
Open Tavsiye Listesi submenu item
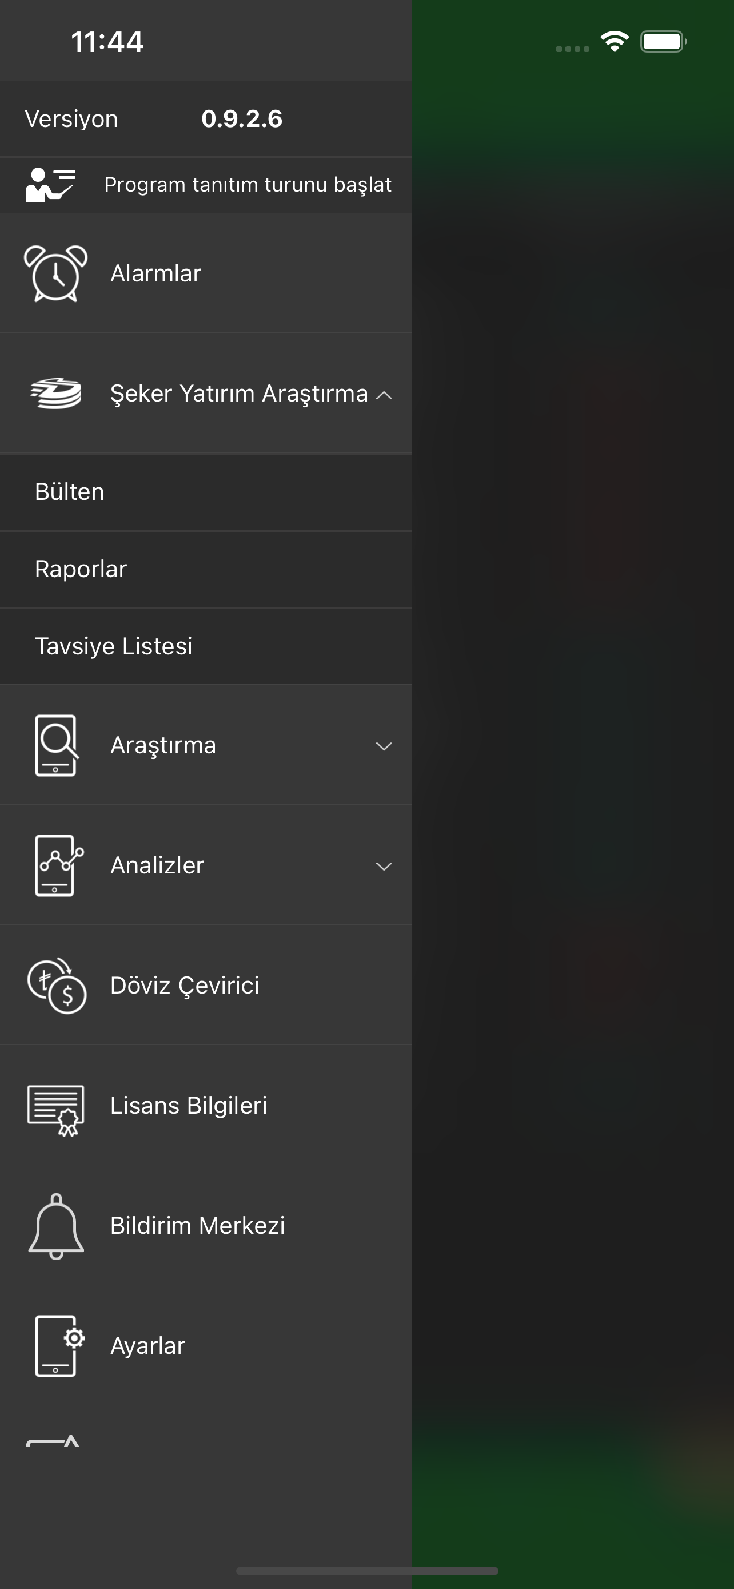coord(206,646)
